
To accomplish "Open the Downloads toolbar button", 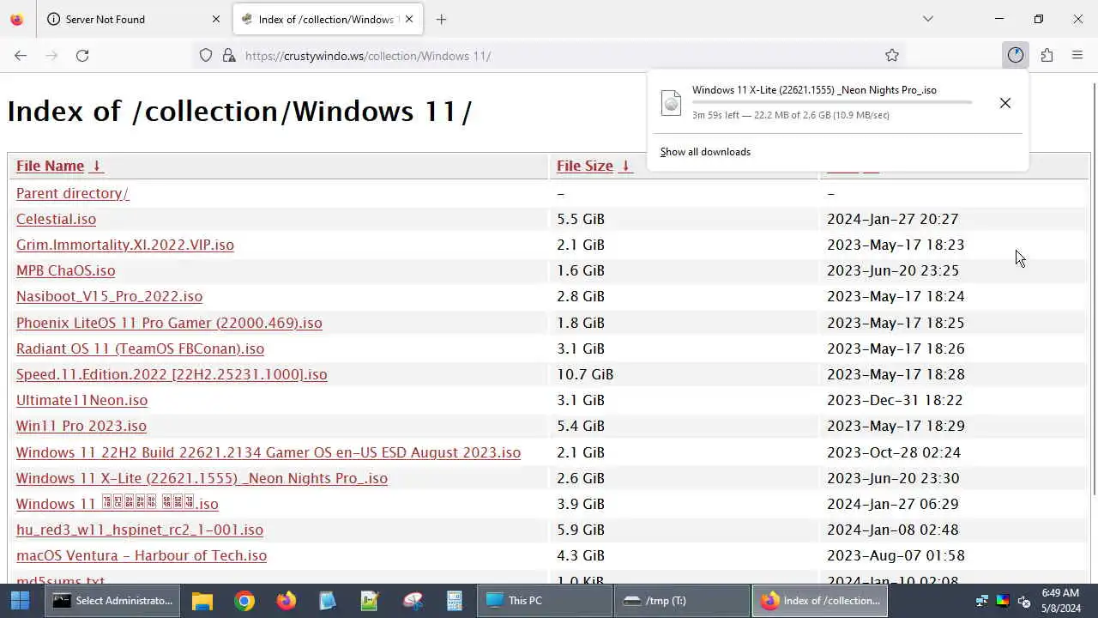I will [x=1016, y=55].
